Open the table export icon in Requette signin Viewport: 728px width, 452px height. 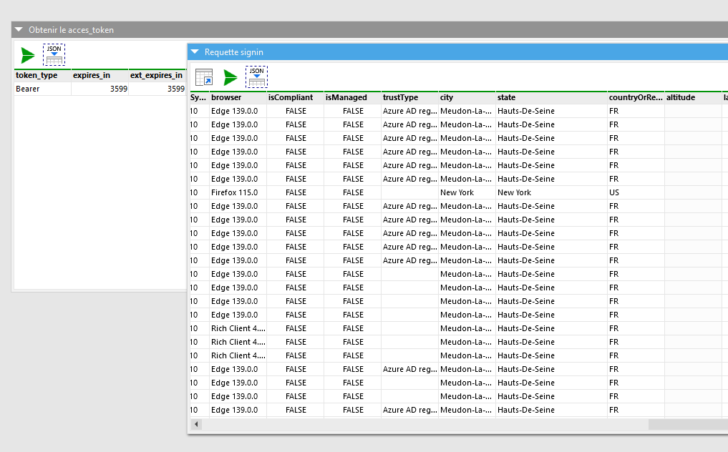(204, 77)
